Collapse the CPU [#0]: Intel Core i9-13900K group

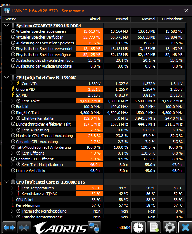click(6, 77)
